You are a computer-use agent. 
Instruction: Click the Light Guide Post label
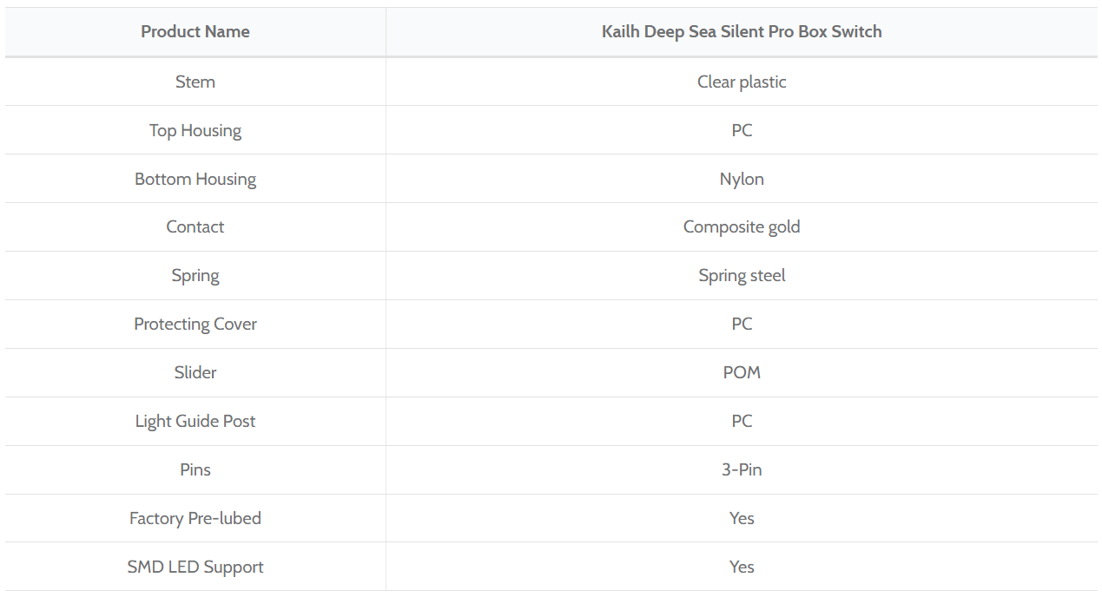195,421
